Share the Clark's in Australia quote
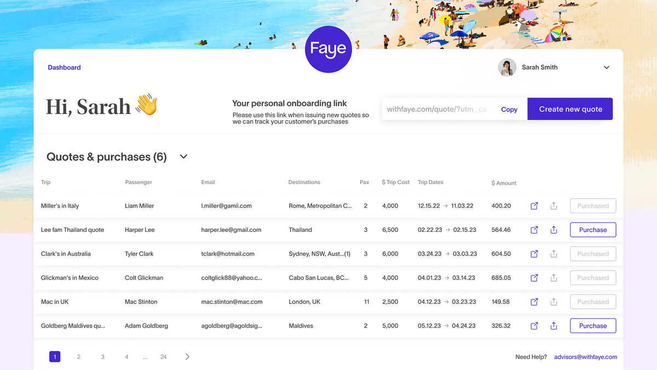The width and height of the screenshot is (657, 370). [554, 254]
